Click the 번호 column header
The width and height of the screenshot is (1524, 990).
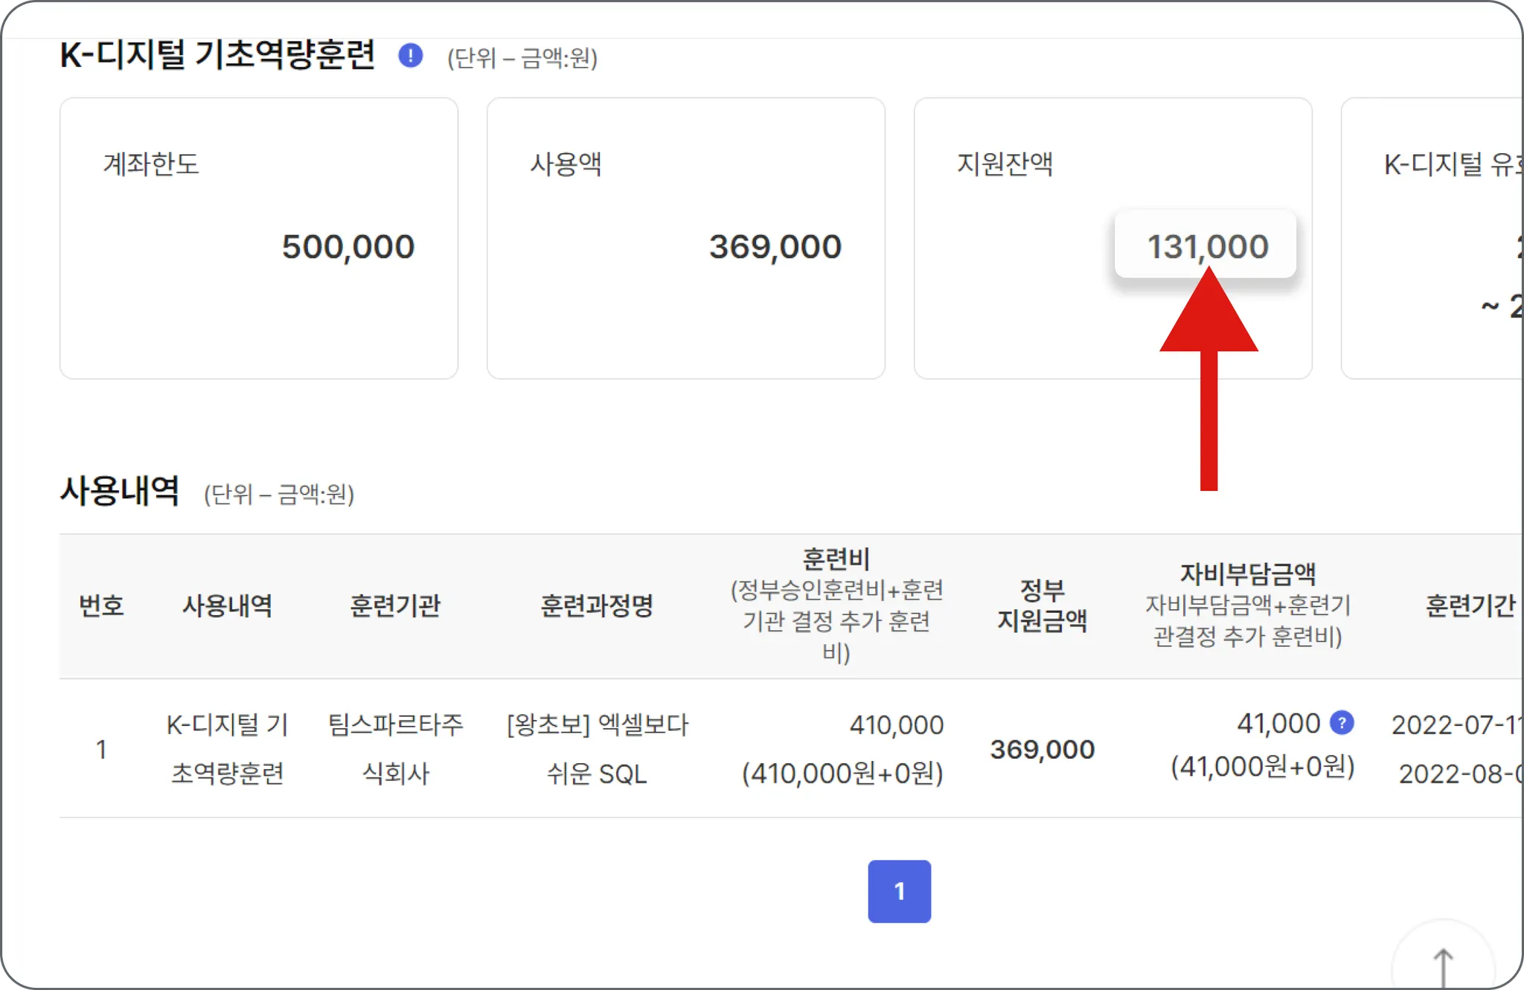(101, 605)
